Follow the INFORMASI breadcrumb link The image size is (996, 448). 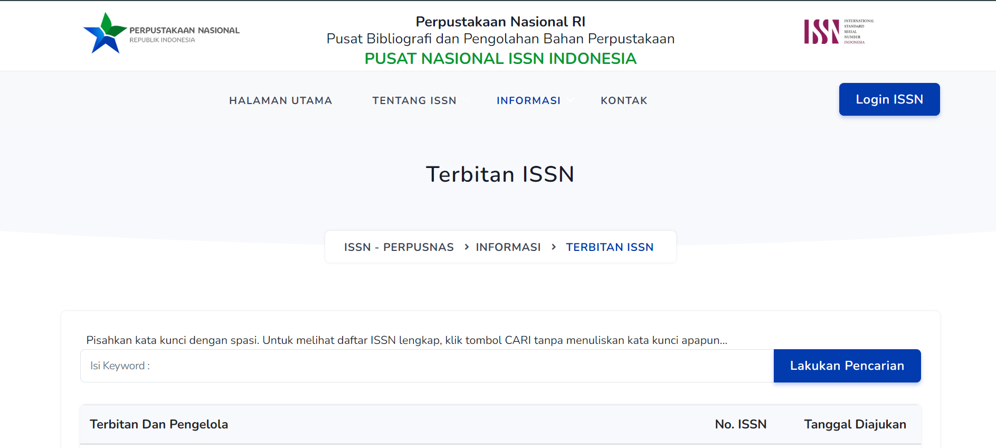click(x=508, y=247)
